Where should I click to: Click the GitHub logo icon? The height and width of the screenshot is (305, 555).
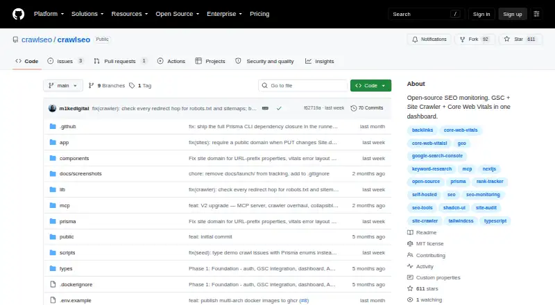click(x=19, y=14)
